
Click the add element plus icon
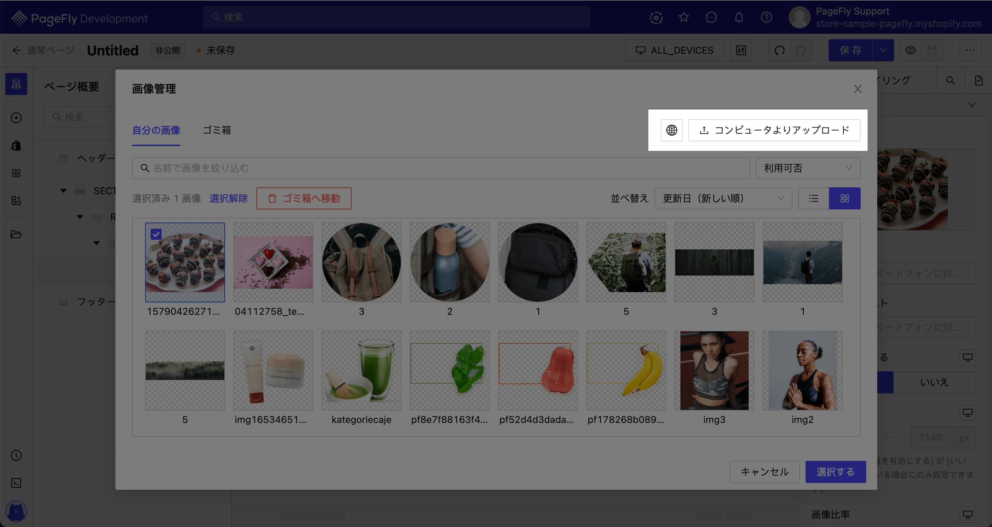pos(16,118)
